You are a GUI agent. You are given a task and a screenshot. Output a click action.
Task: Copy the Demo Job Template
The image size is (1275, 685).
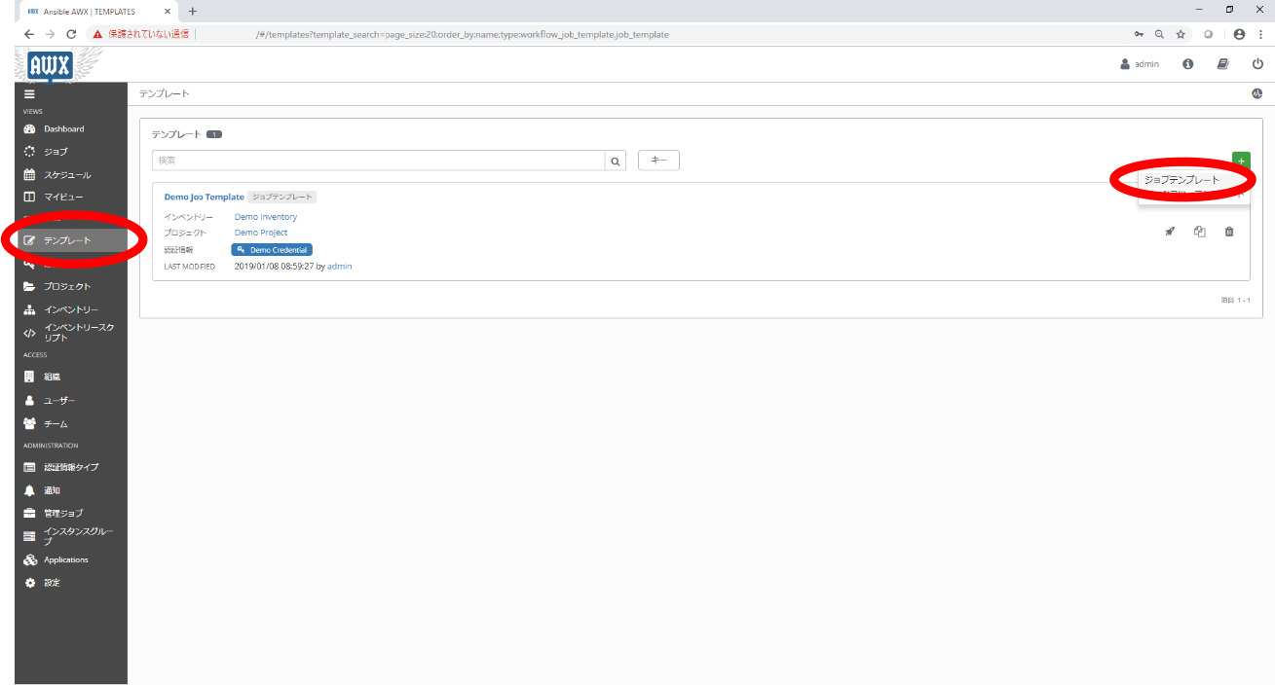point(1200,232)
